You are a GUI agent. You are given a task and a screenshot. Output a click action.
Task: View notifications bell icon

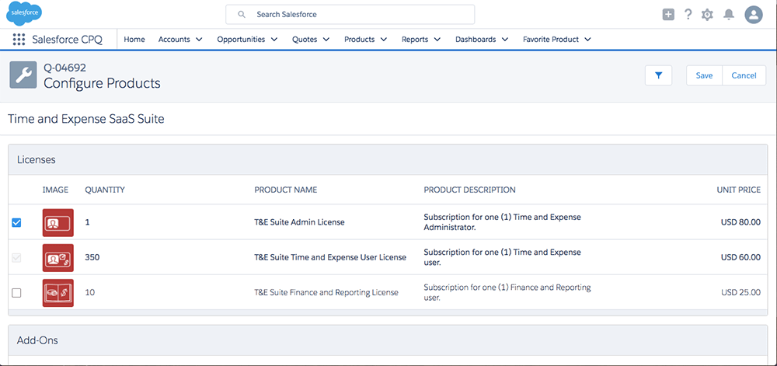729,14
